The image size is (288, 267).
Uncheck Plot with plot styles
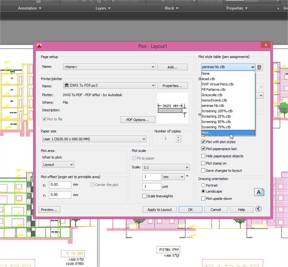(203, 142)
